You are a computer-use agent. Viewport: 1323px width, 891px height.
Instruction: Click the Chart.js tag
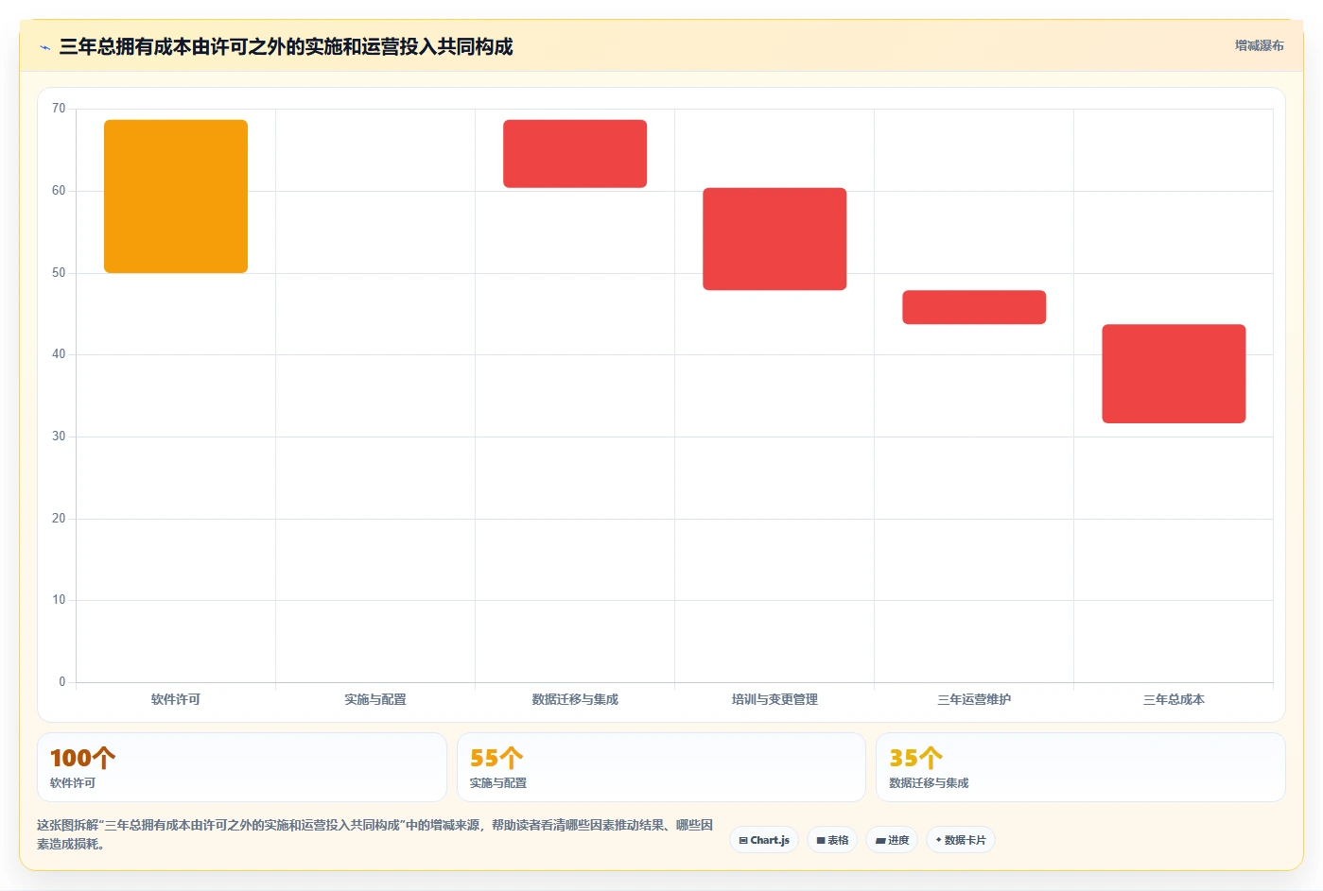(764, 840)
